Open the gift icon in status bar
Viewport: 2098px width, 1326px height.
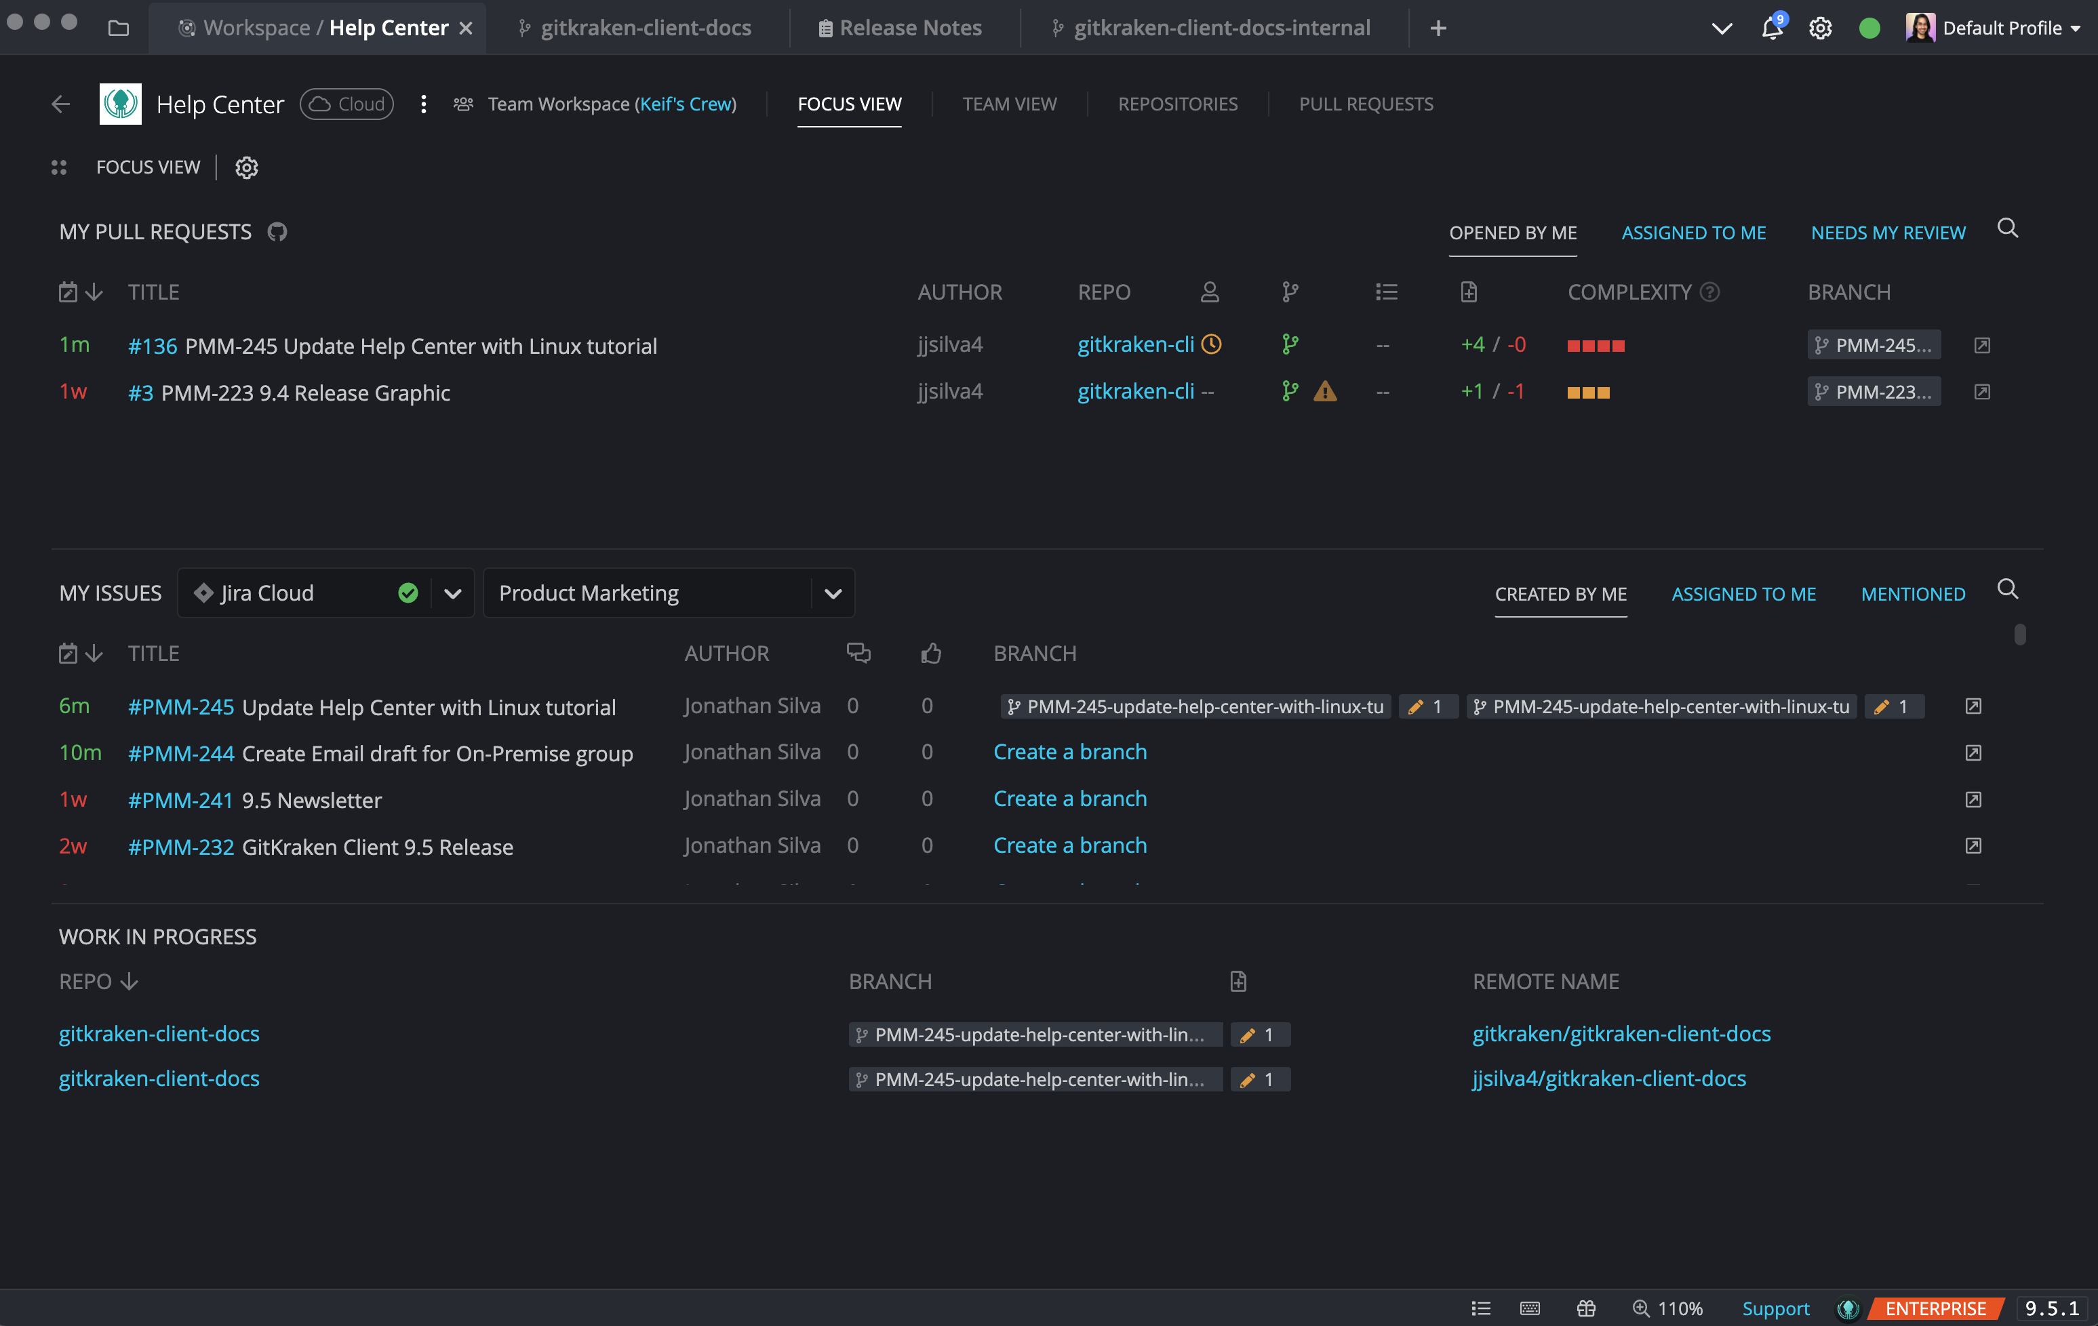[1585, 1308]
